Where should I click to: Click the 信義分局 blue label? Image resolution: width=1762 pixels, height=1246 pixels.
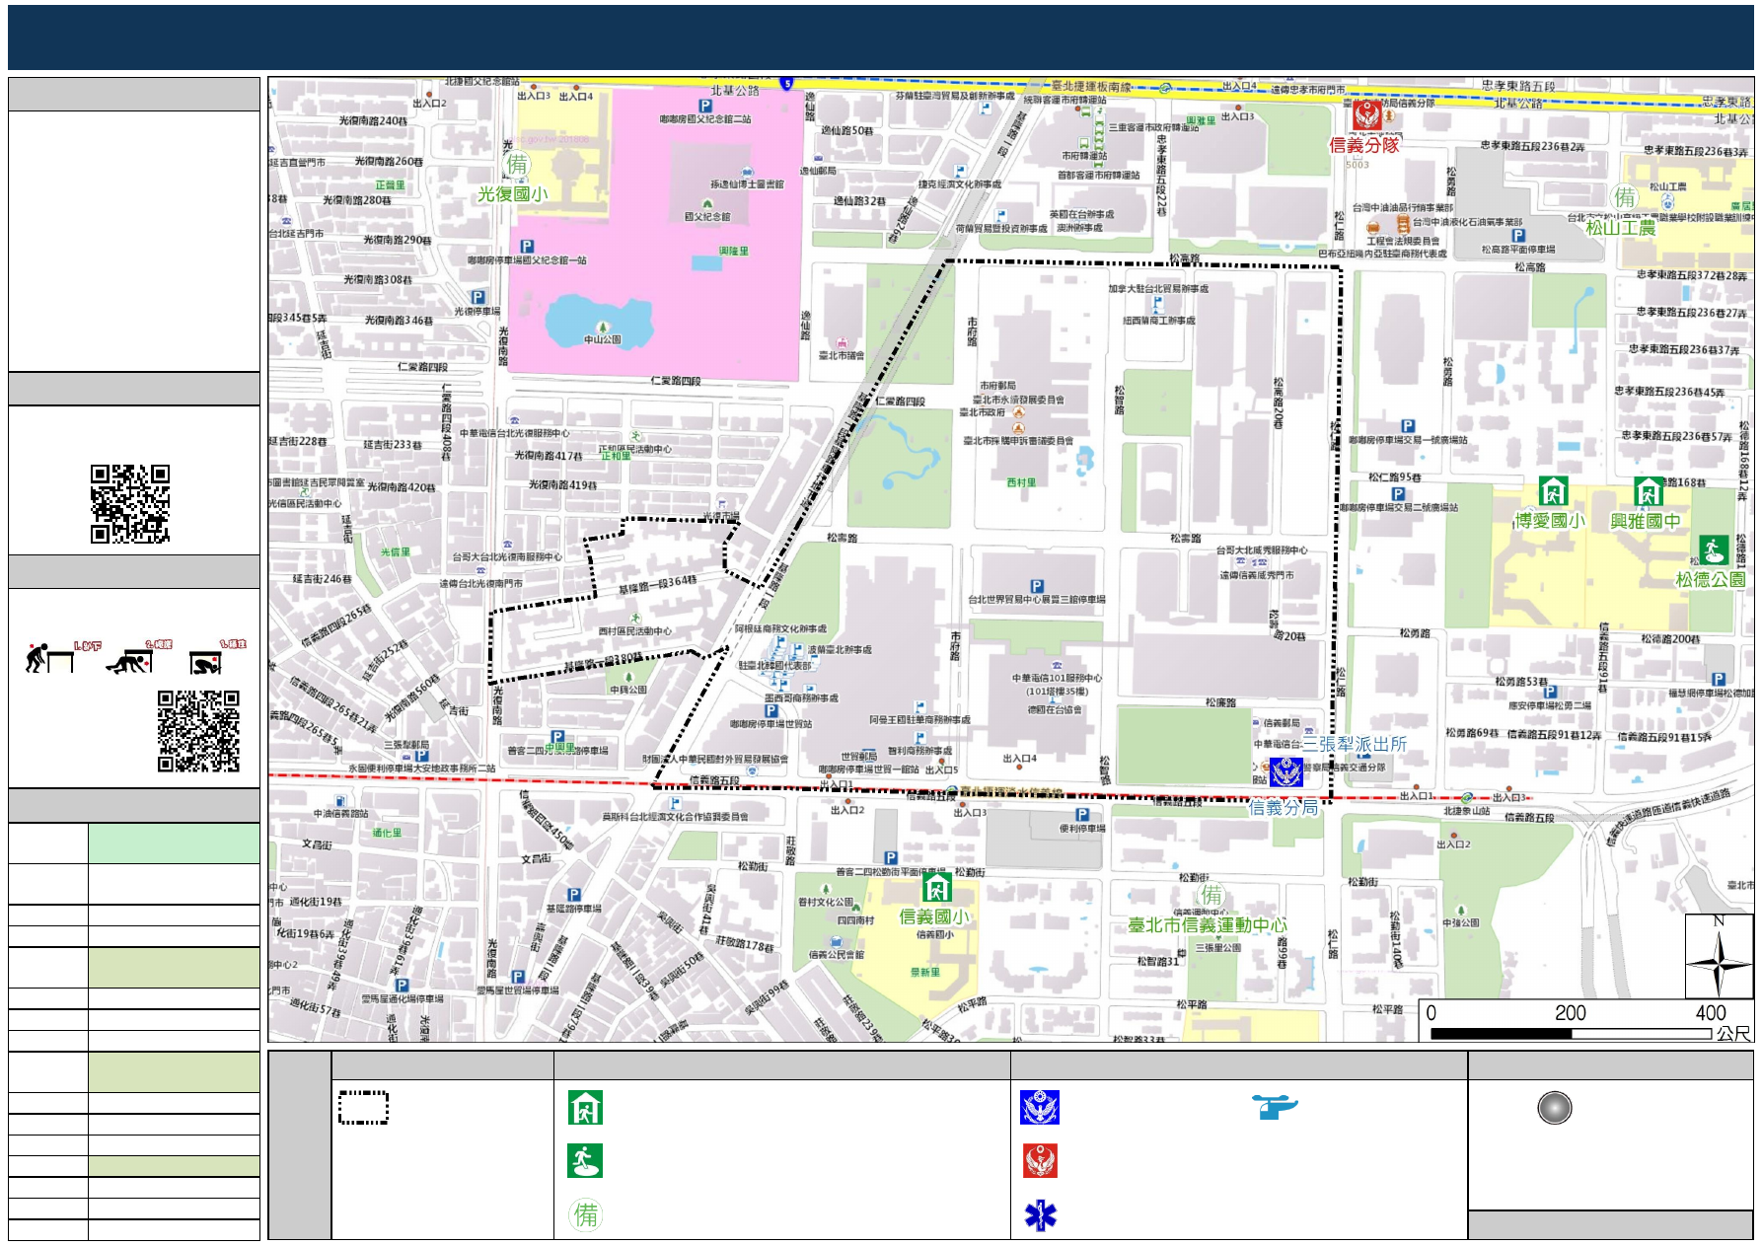1284,807
